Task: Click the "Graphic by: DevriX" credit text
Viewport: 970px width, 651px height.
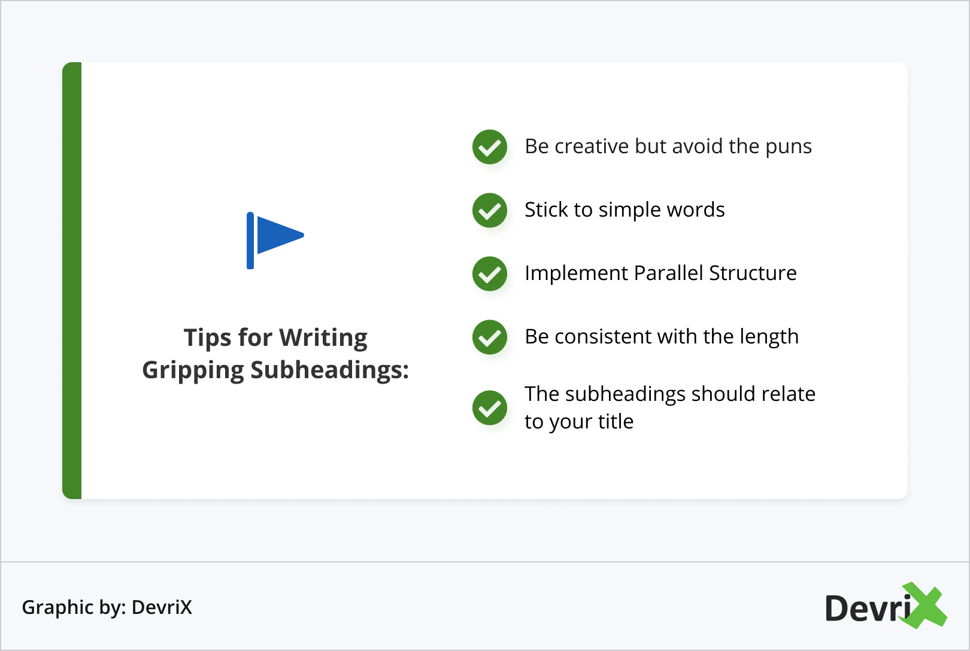Action: (107, 607)
